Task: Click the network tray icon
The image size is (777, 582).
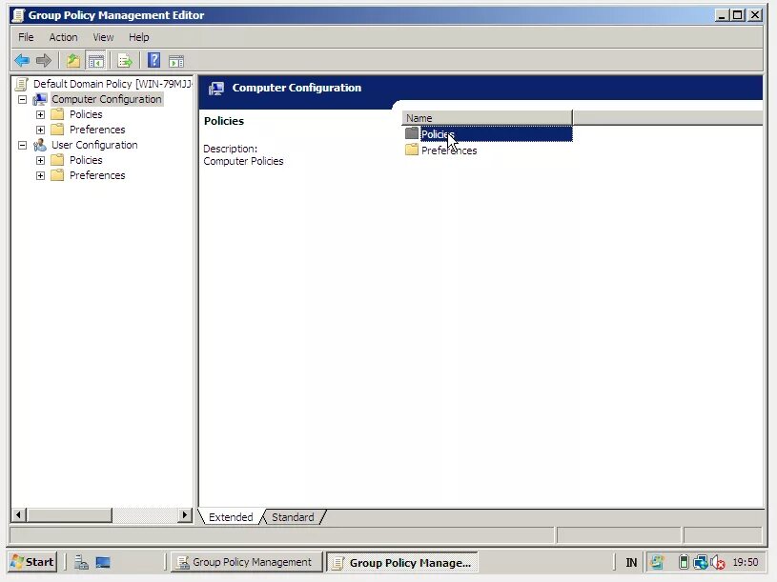Action: pyautogui.click(x=700, y=563)
